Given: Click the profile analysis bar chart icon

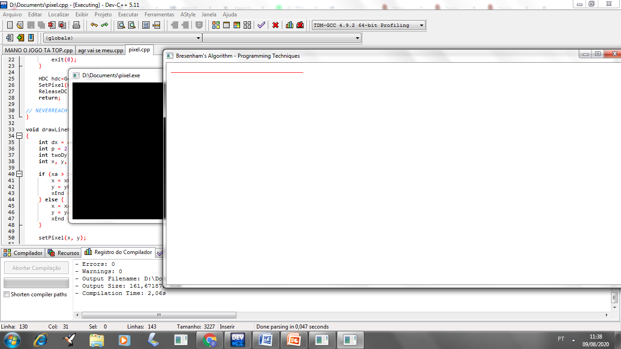Looking at the screenshot, I should [x=290, y=25].
